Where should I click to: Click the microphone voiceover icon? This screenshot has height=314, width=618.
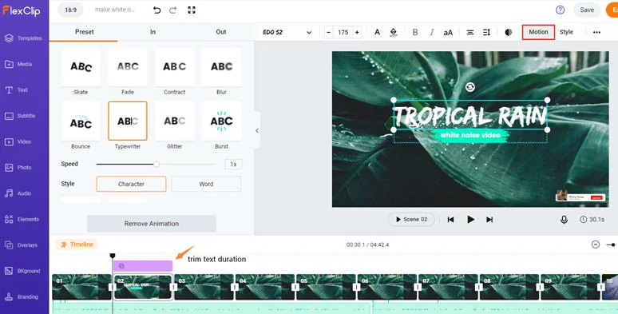pos(564,220)
